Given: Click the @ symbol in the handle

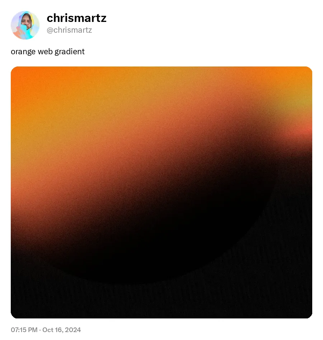Looking at the screenshot, I should pos(50,30).
